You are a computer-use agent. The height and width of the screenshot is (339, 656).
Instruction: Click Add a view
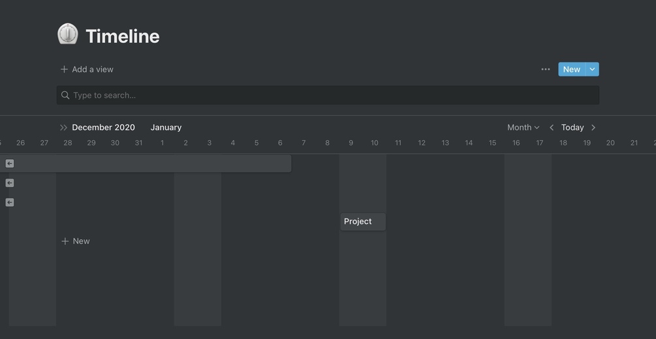pos(92,69)
